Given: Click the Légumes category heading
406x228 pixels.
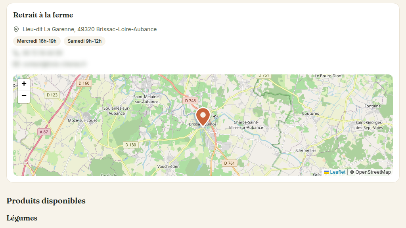Looking at the screenshot, I should [x=22, y=218].
